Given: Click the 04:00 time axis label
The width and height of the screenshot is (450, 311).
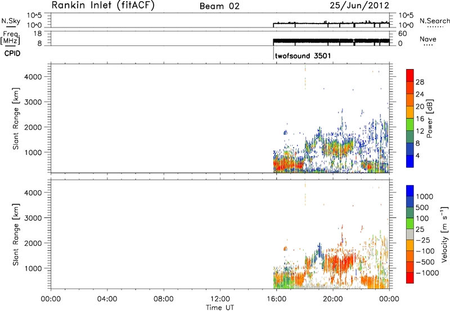Looking at the screenshot, I should click(x=107, y=299).
